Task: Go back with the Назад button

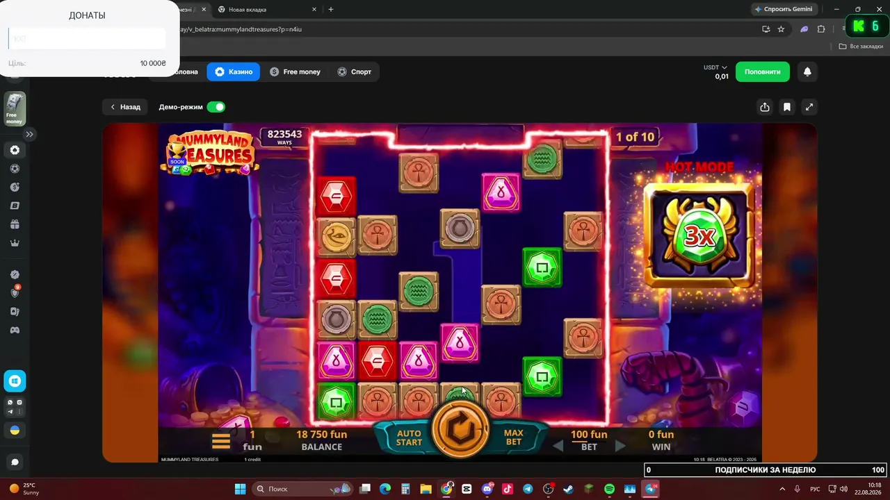Action: [x=125, y=107]
